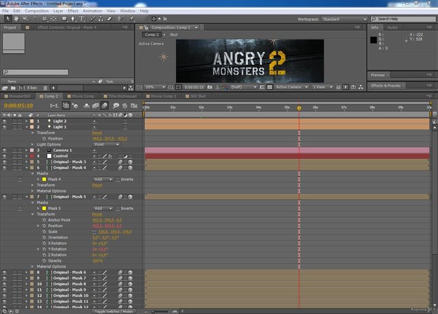
Task: Switch to Title-Distressed timeline tab
Action: (120, 96)
